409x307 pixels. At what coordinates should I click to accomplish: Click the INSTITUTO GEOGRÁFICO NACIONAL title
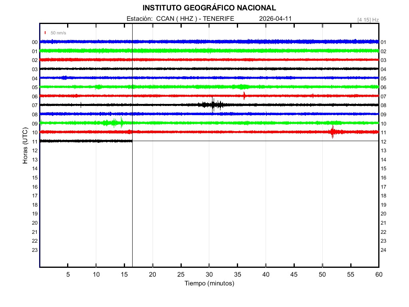(209, 8)
